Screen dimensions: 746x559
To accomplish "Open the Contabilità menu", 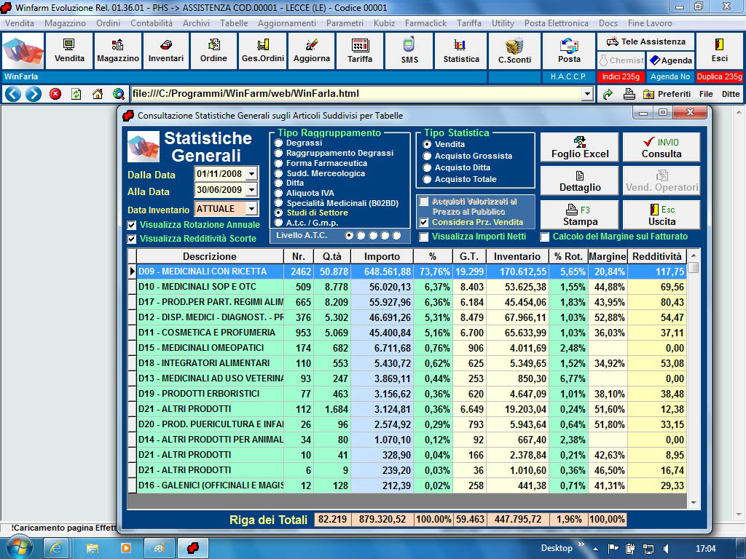I will pyautogui.click(x=152, y=23).
